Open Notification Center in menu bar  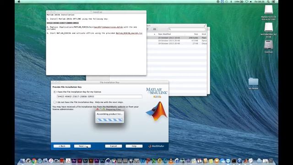[273, 1]
